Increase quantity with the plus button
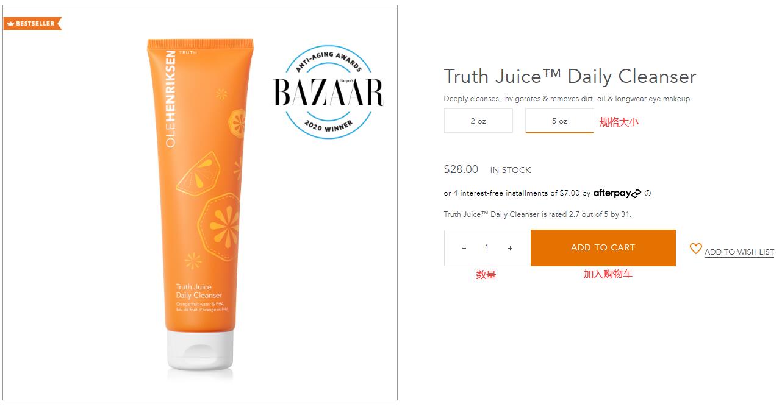Image resolution: width=782 pixels, height=407 pixels. (510, 248)
